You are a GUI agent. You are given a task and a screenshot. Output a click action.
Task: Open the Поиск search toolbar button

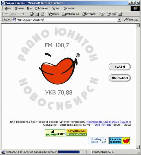click(54, 14)
